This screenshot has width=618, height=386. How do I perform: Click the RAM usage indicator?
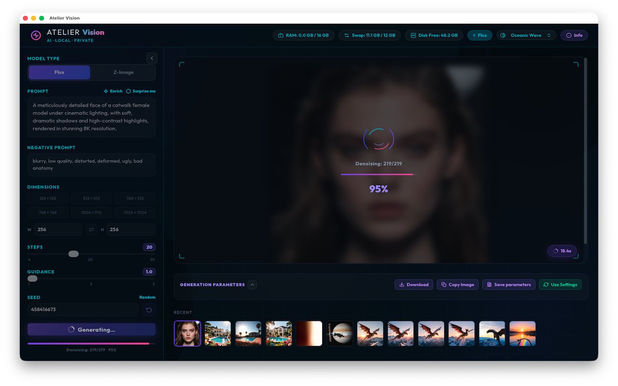pyautogui.click(x=303, y=35)
